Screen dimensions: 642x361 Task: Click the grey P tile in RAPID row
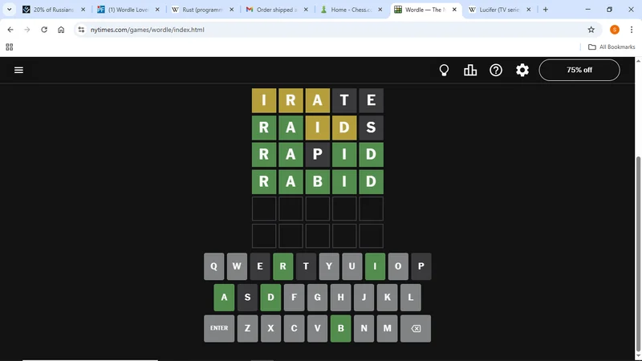pos(317,154)
